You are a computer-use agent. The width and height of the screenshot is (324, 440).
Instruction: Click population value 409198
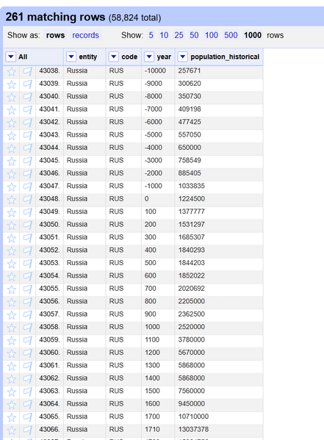pyautogui.click(x=190, y=109)
